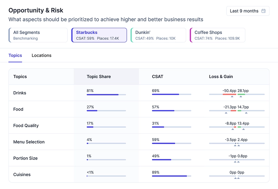
Task: Choose the Dunkin' segment card
Action: coord(158,35)
